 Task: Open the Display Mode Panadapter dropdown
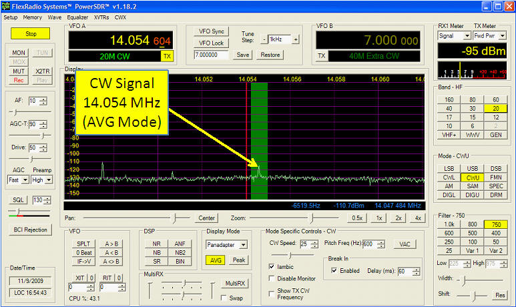tap(243, 245)
